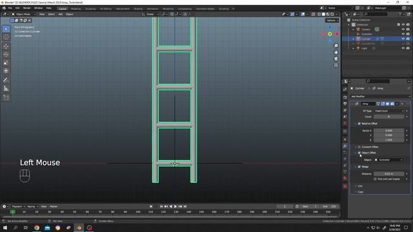Open the Fit Type Fixed Count dropdown

389,111
